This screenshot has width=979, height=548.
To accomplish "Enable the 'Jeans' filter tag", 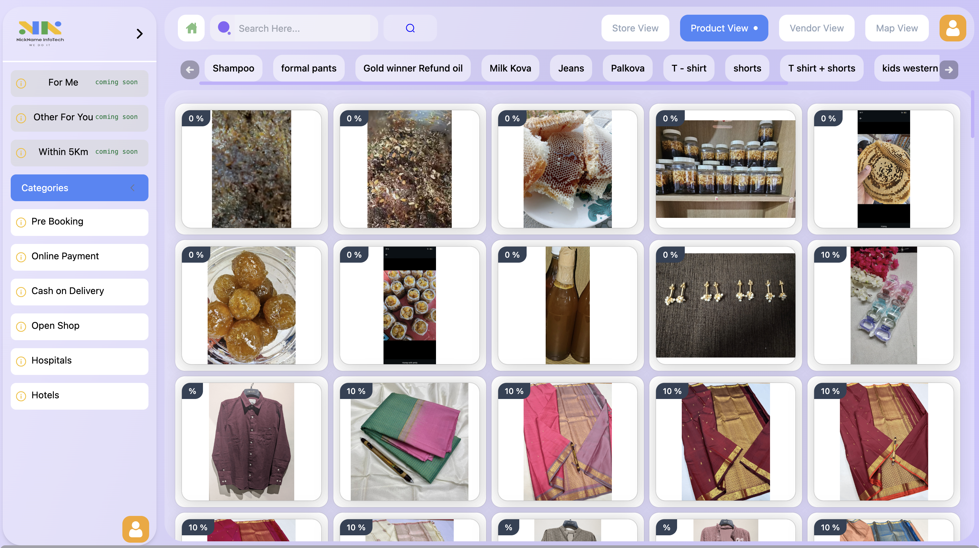I will [571, 68].
